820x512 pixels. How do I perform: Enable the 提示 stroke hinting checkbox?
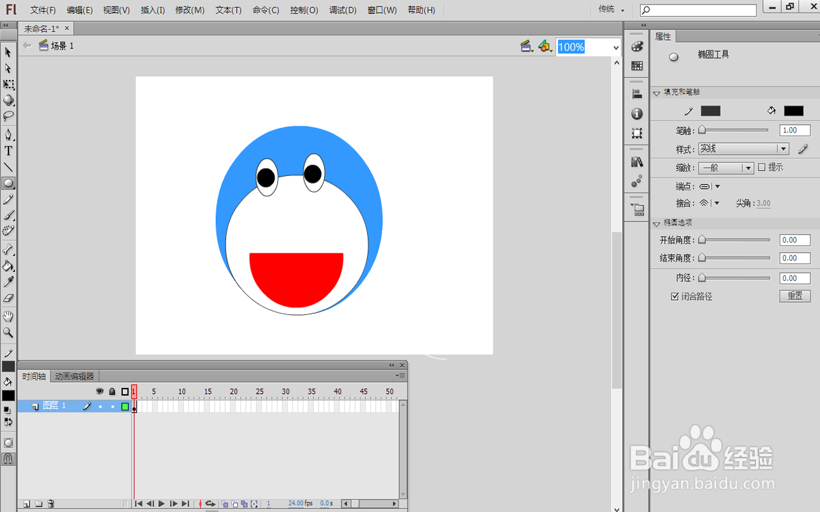[762, 167]
